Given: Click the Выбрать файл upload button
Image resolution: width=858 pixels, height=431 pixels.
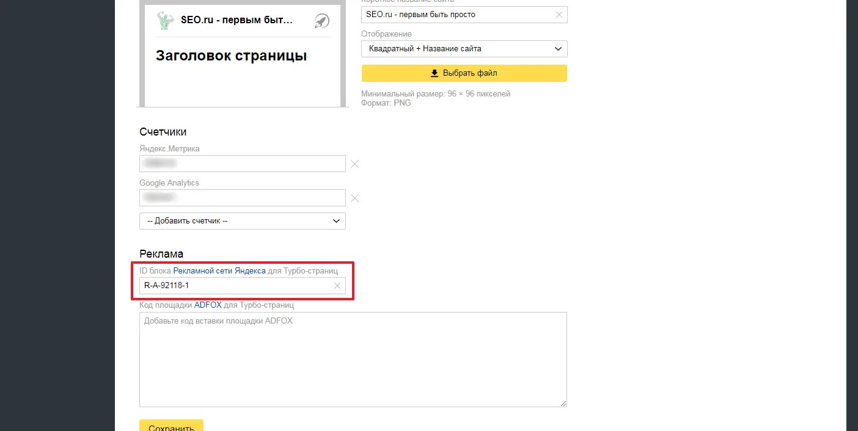Looking at the screenshot, I should (464, 73).
